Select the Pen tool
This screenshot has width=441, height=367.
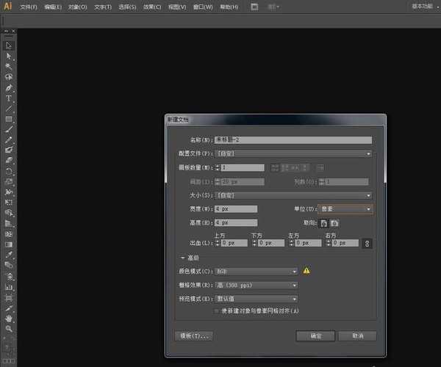9,87
